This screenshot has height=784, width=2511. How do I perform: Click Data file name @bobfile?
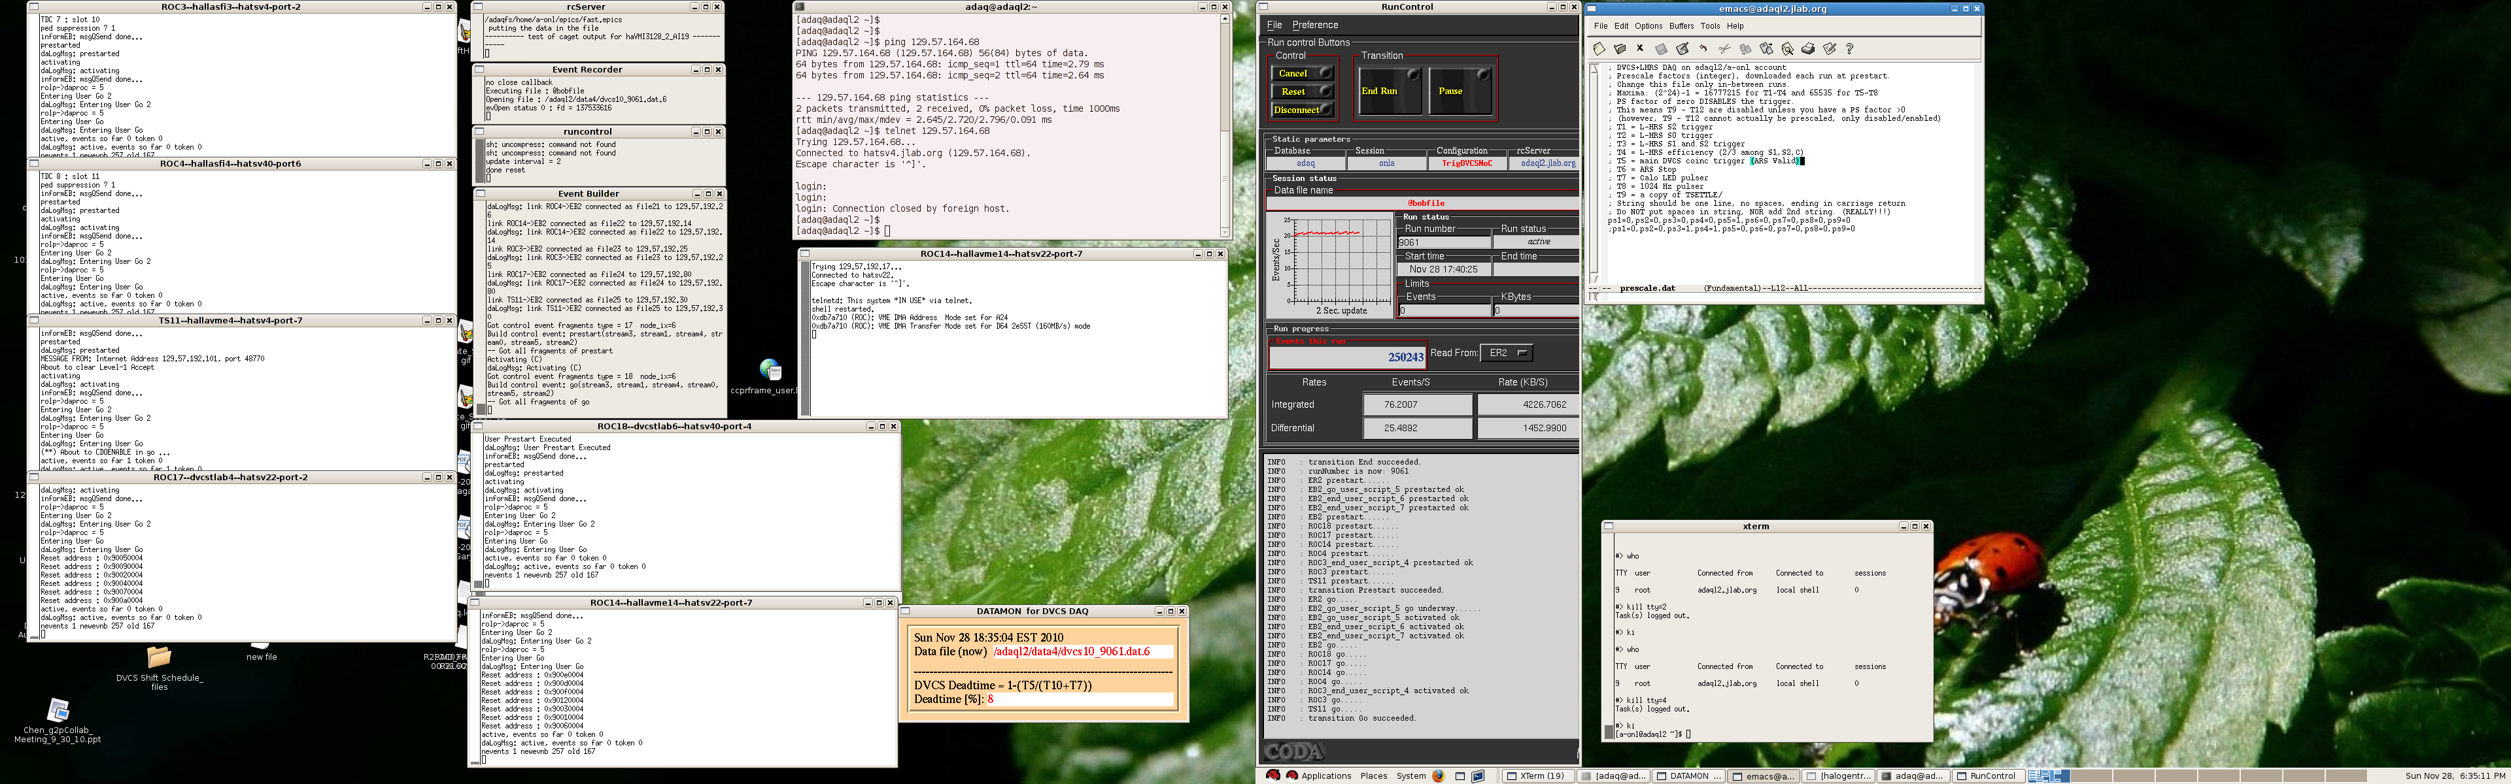click(x=1425, y=204)
